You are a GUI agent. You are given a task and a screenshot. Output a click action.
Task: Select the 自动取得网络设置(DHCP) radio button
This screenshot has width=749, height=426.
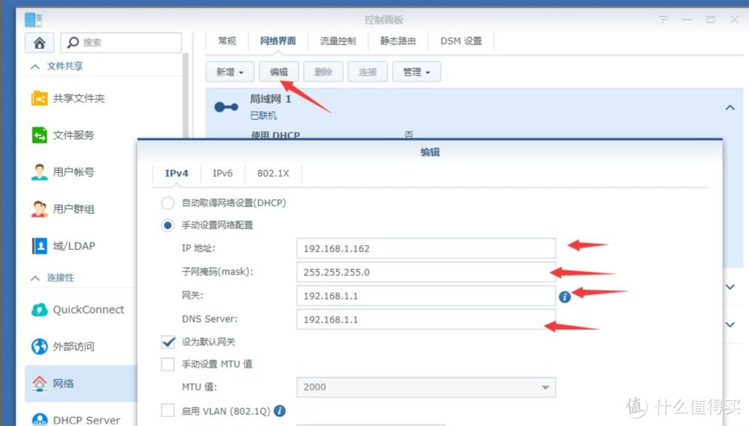pyautogui.click(x=167, y=203)
